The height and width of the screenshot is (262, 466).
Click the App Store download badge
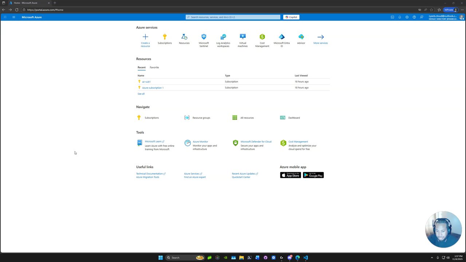(291, 175)
